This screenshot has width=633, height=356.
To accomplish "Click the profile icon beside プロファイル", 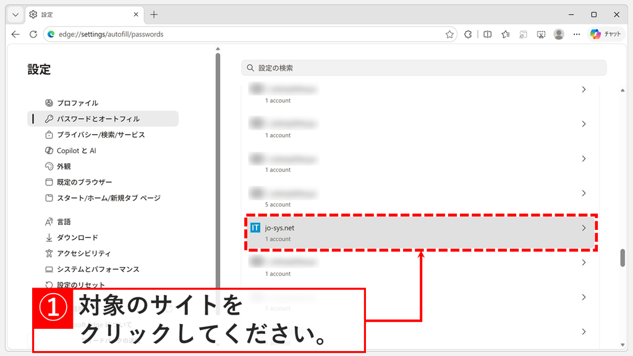I will pyautogui.click(x=49, y=103).
